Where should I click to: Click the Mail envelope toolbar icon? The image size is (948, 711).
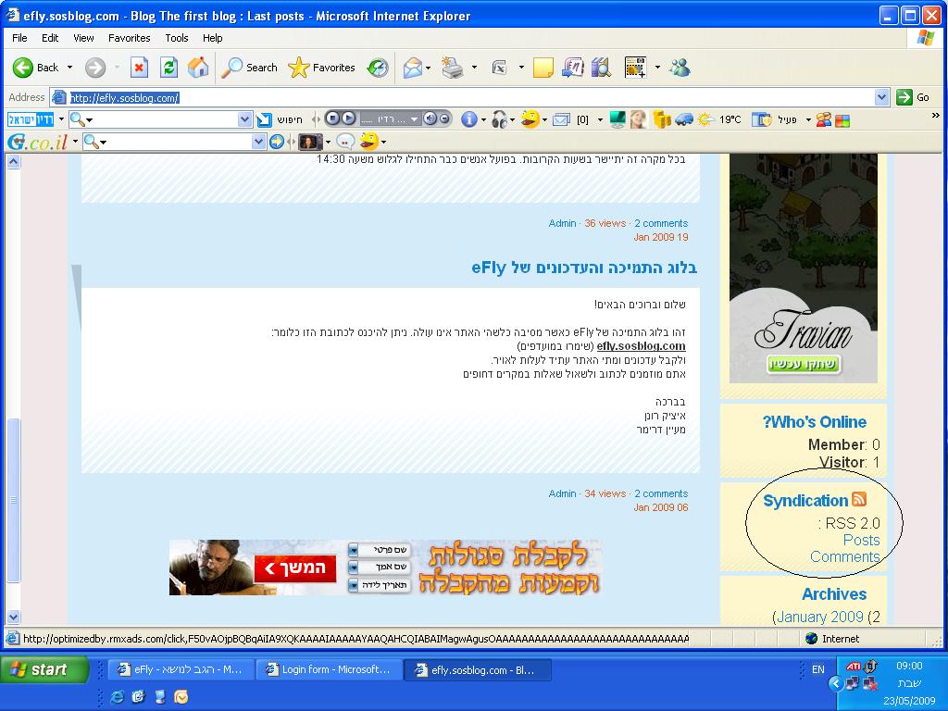coord(412,67)
